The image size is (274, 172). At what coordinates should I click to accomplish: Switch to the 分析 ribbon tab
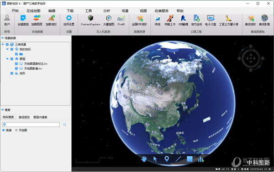point(106,11)
